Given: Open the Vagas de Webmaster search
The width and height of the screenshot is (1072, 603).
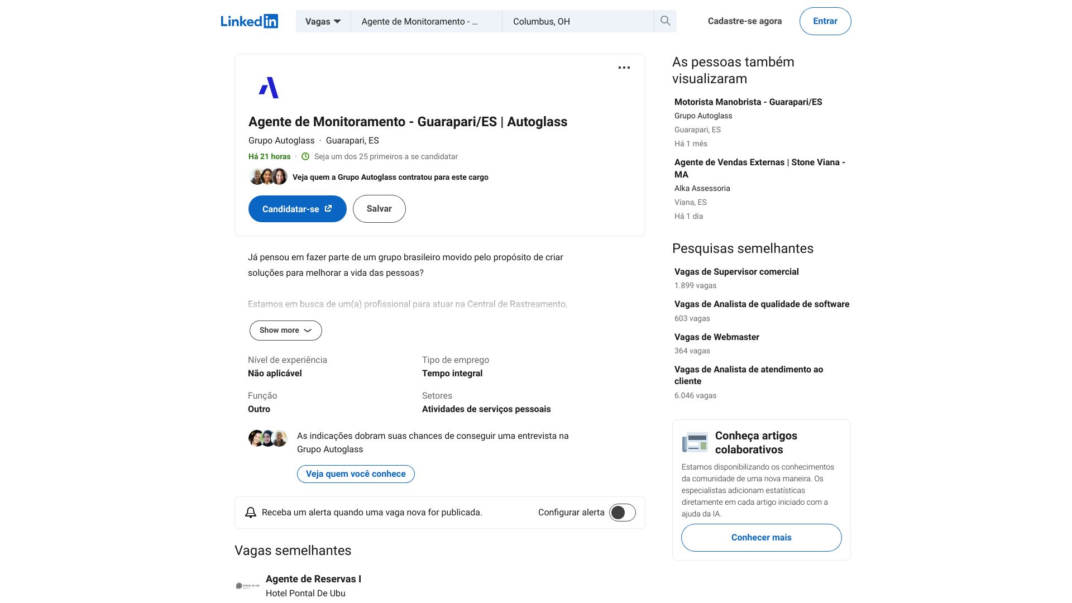Looking at the screenshot, I should [x=717, y=337].
